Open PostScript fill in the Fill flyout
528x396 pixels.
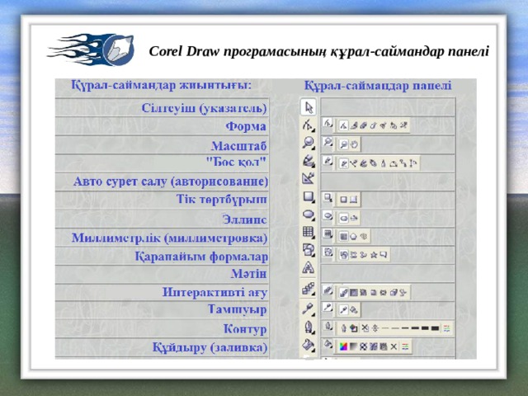tap(384, 346)
